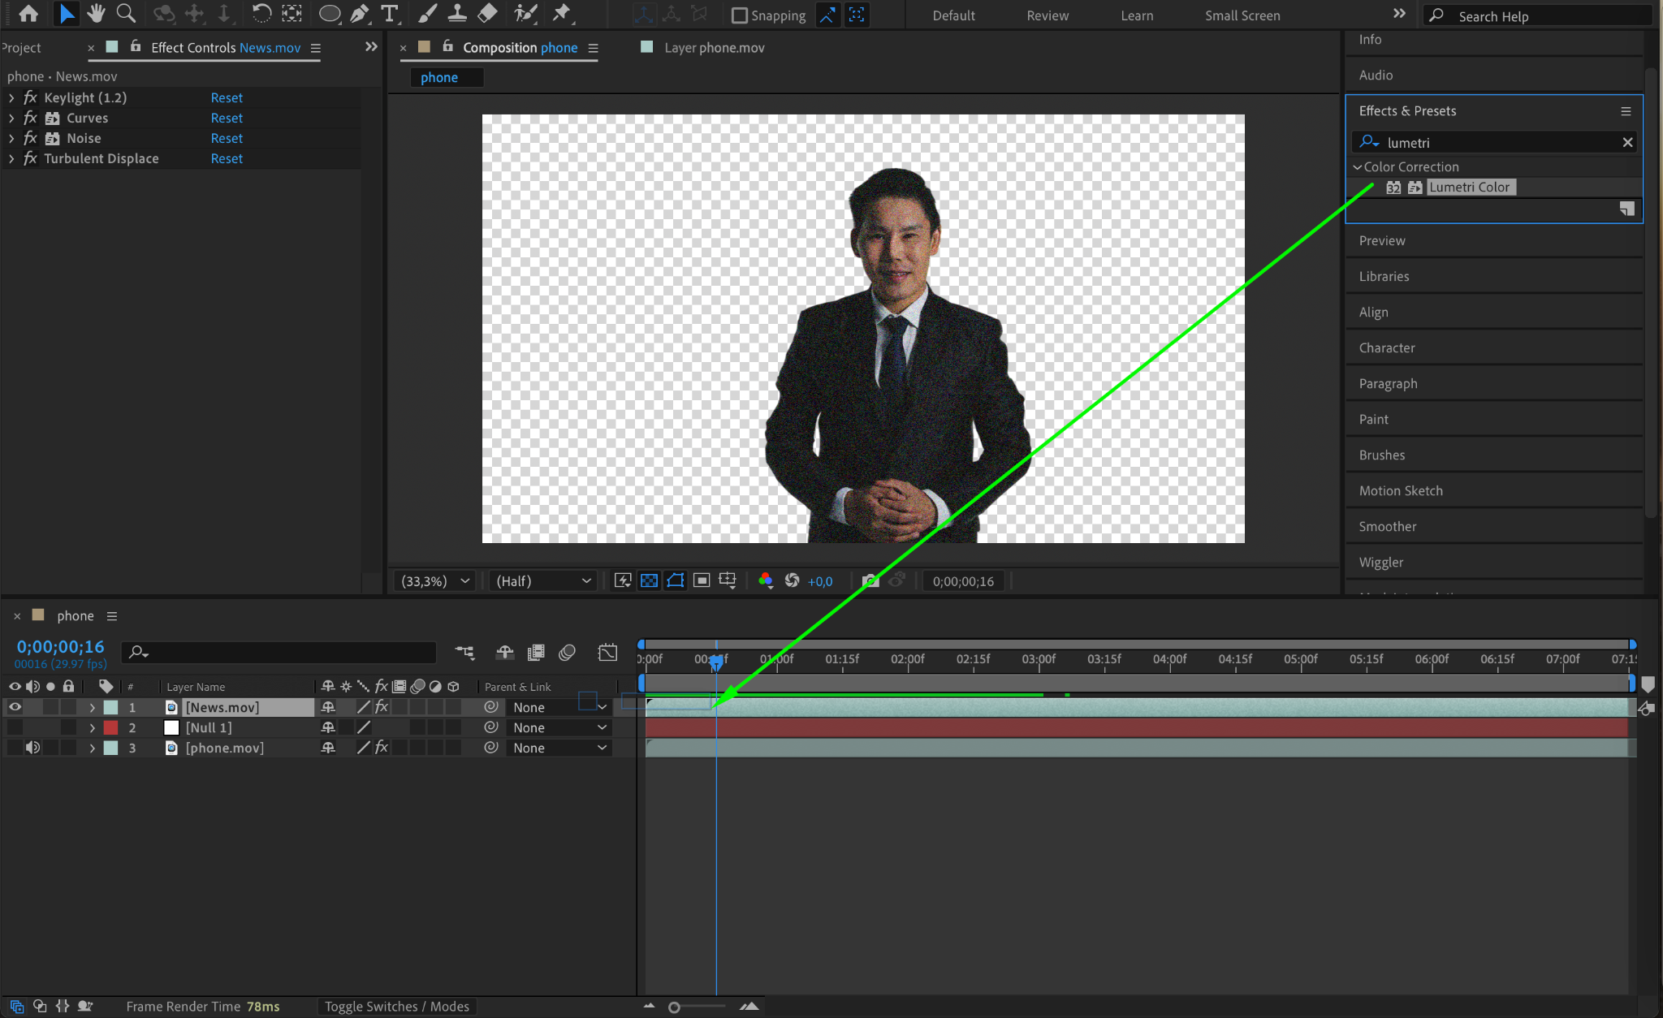Screen dimensions: 1663x1018
Task: Select the Ellipse shape tool
Action: click(329, 13)
